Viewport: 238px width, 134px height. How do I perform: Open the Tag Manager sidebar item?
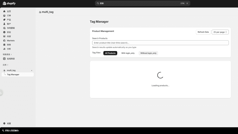(x=18, y=74)
